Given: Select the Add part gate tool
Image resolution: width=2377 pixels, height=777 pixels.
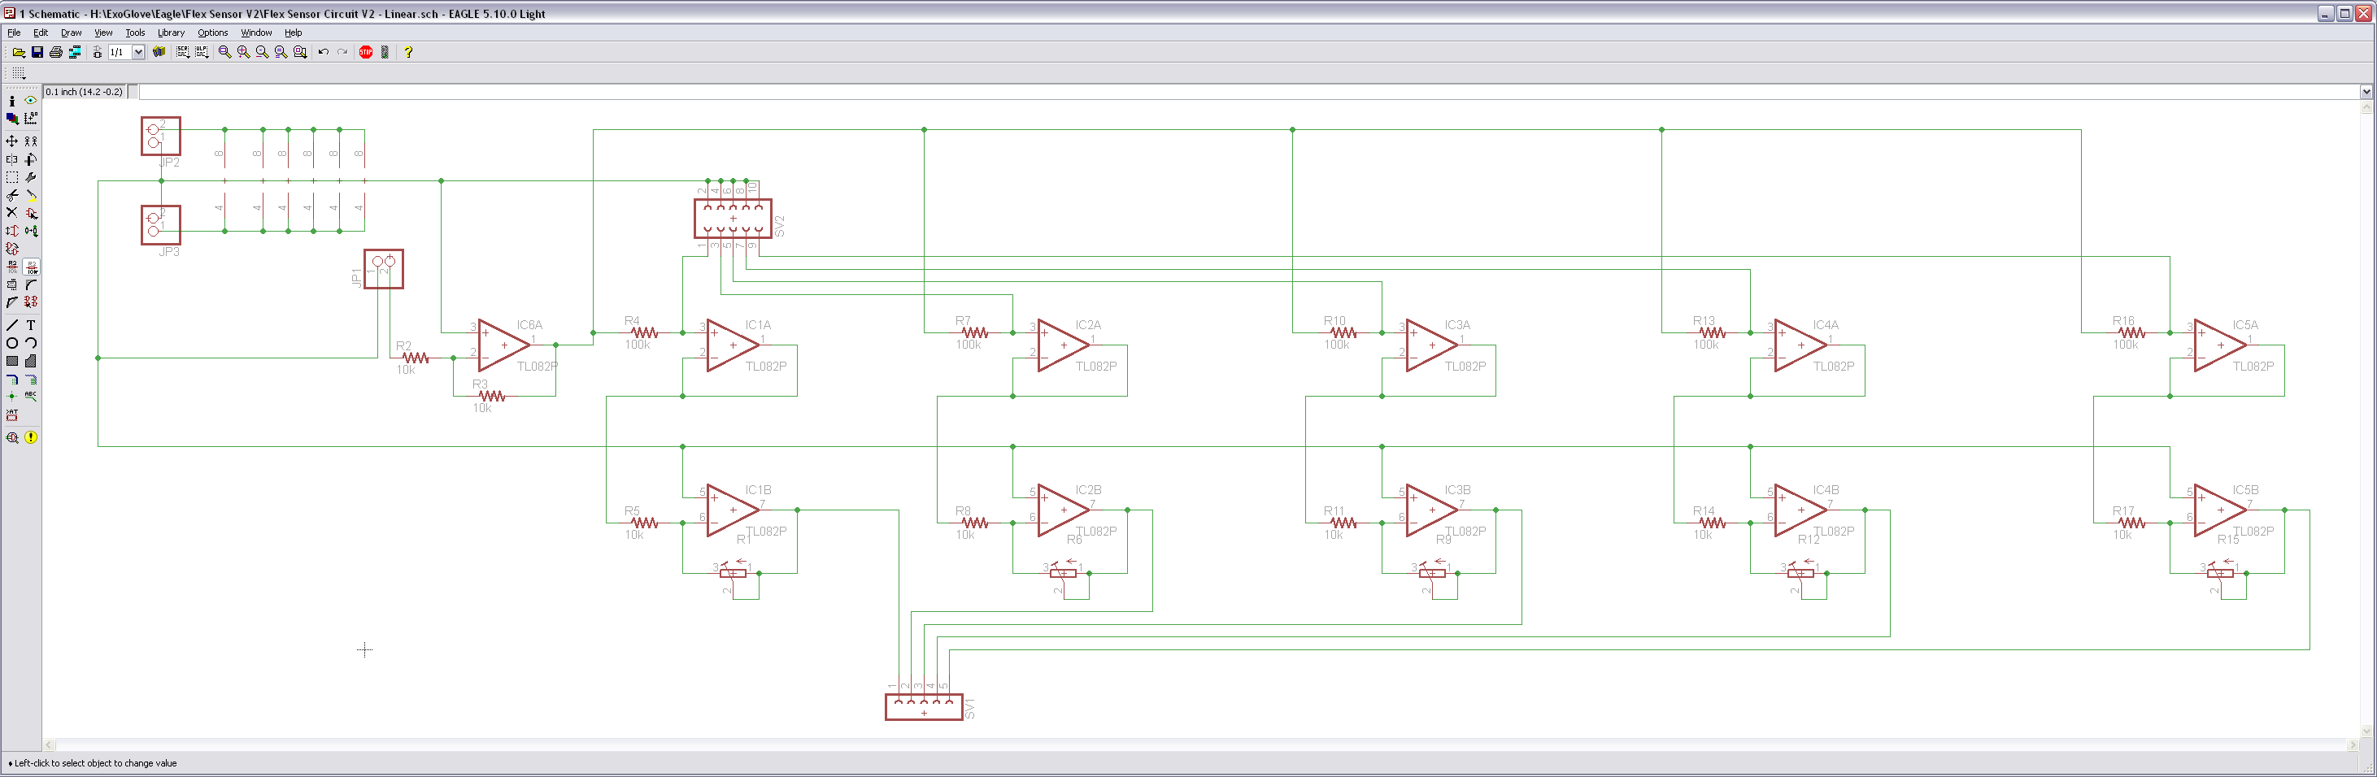Looking at the screenshot, I should pos(30,213).
